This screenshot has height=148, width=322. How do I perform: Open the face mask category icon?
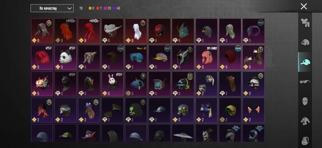coord(305,102)
